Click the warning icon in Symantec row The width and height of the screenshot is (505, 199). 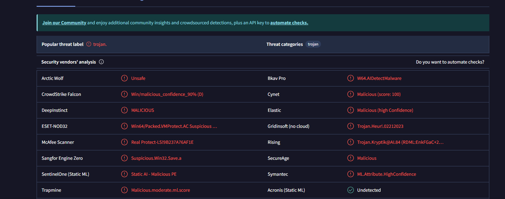tap(351, 174)
